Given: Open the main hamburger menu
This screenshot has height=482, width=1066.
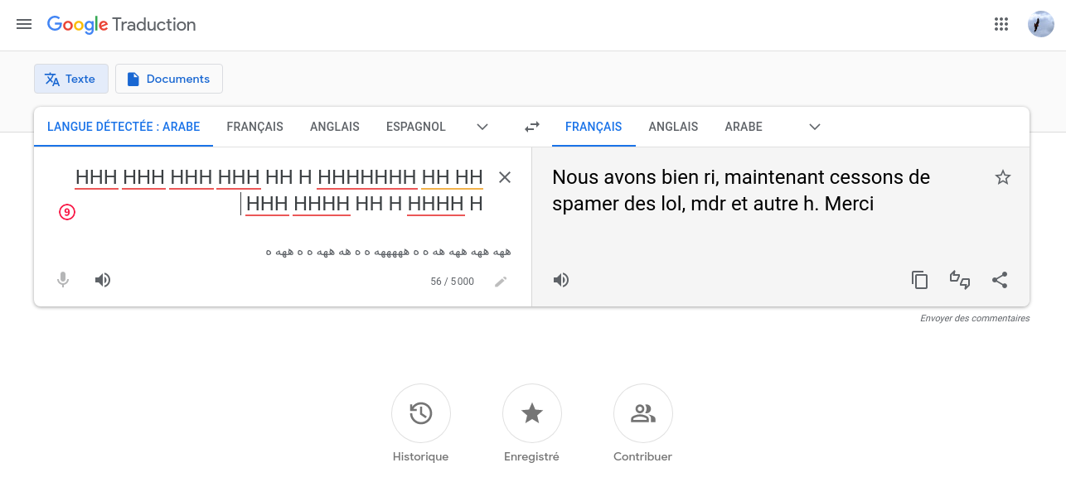Looking at the screenshot, I should 24,25.
